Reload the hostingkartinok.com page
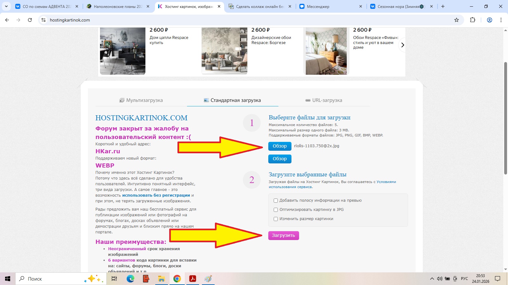 30,20
